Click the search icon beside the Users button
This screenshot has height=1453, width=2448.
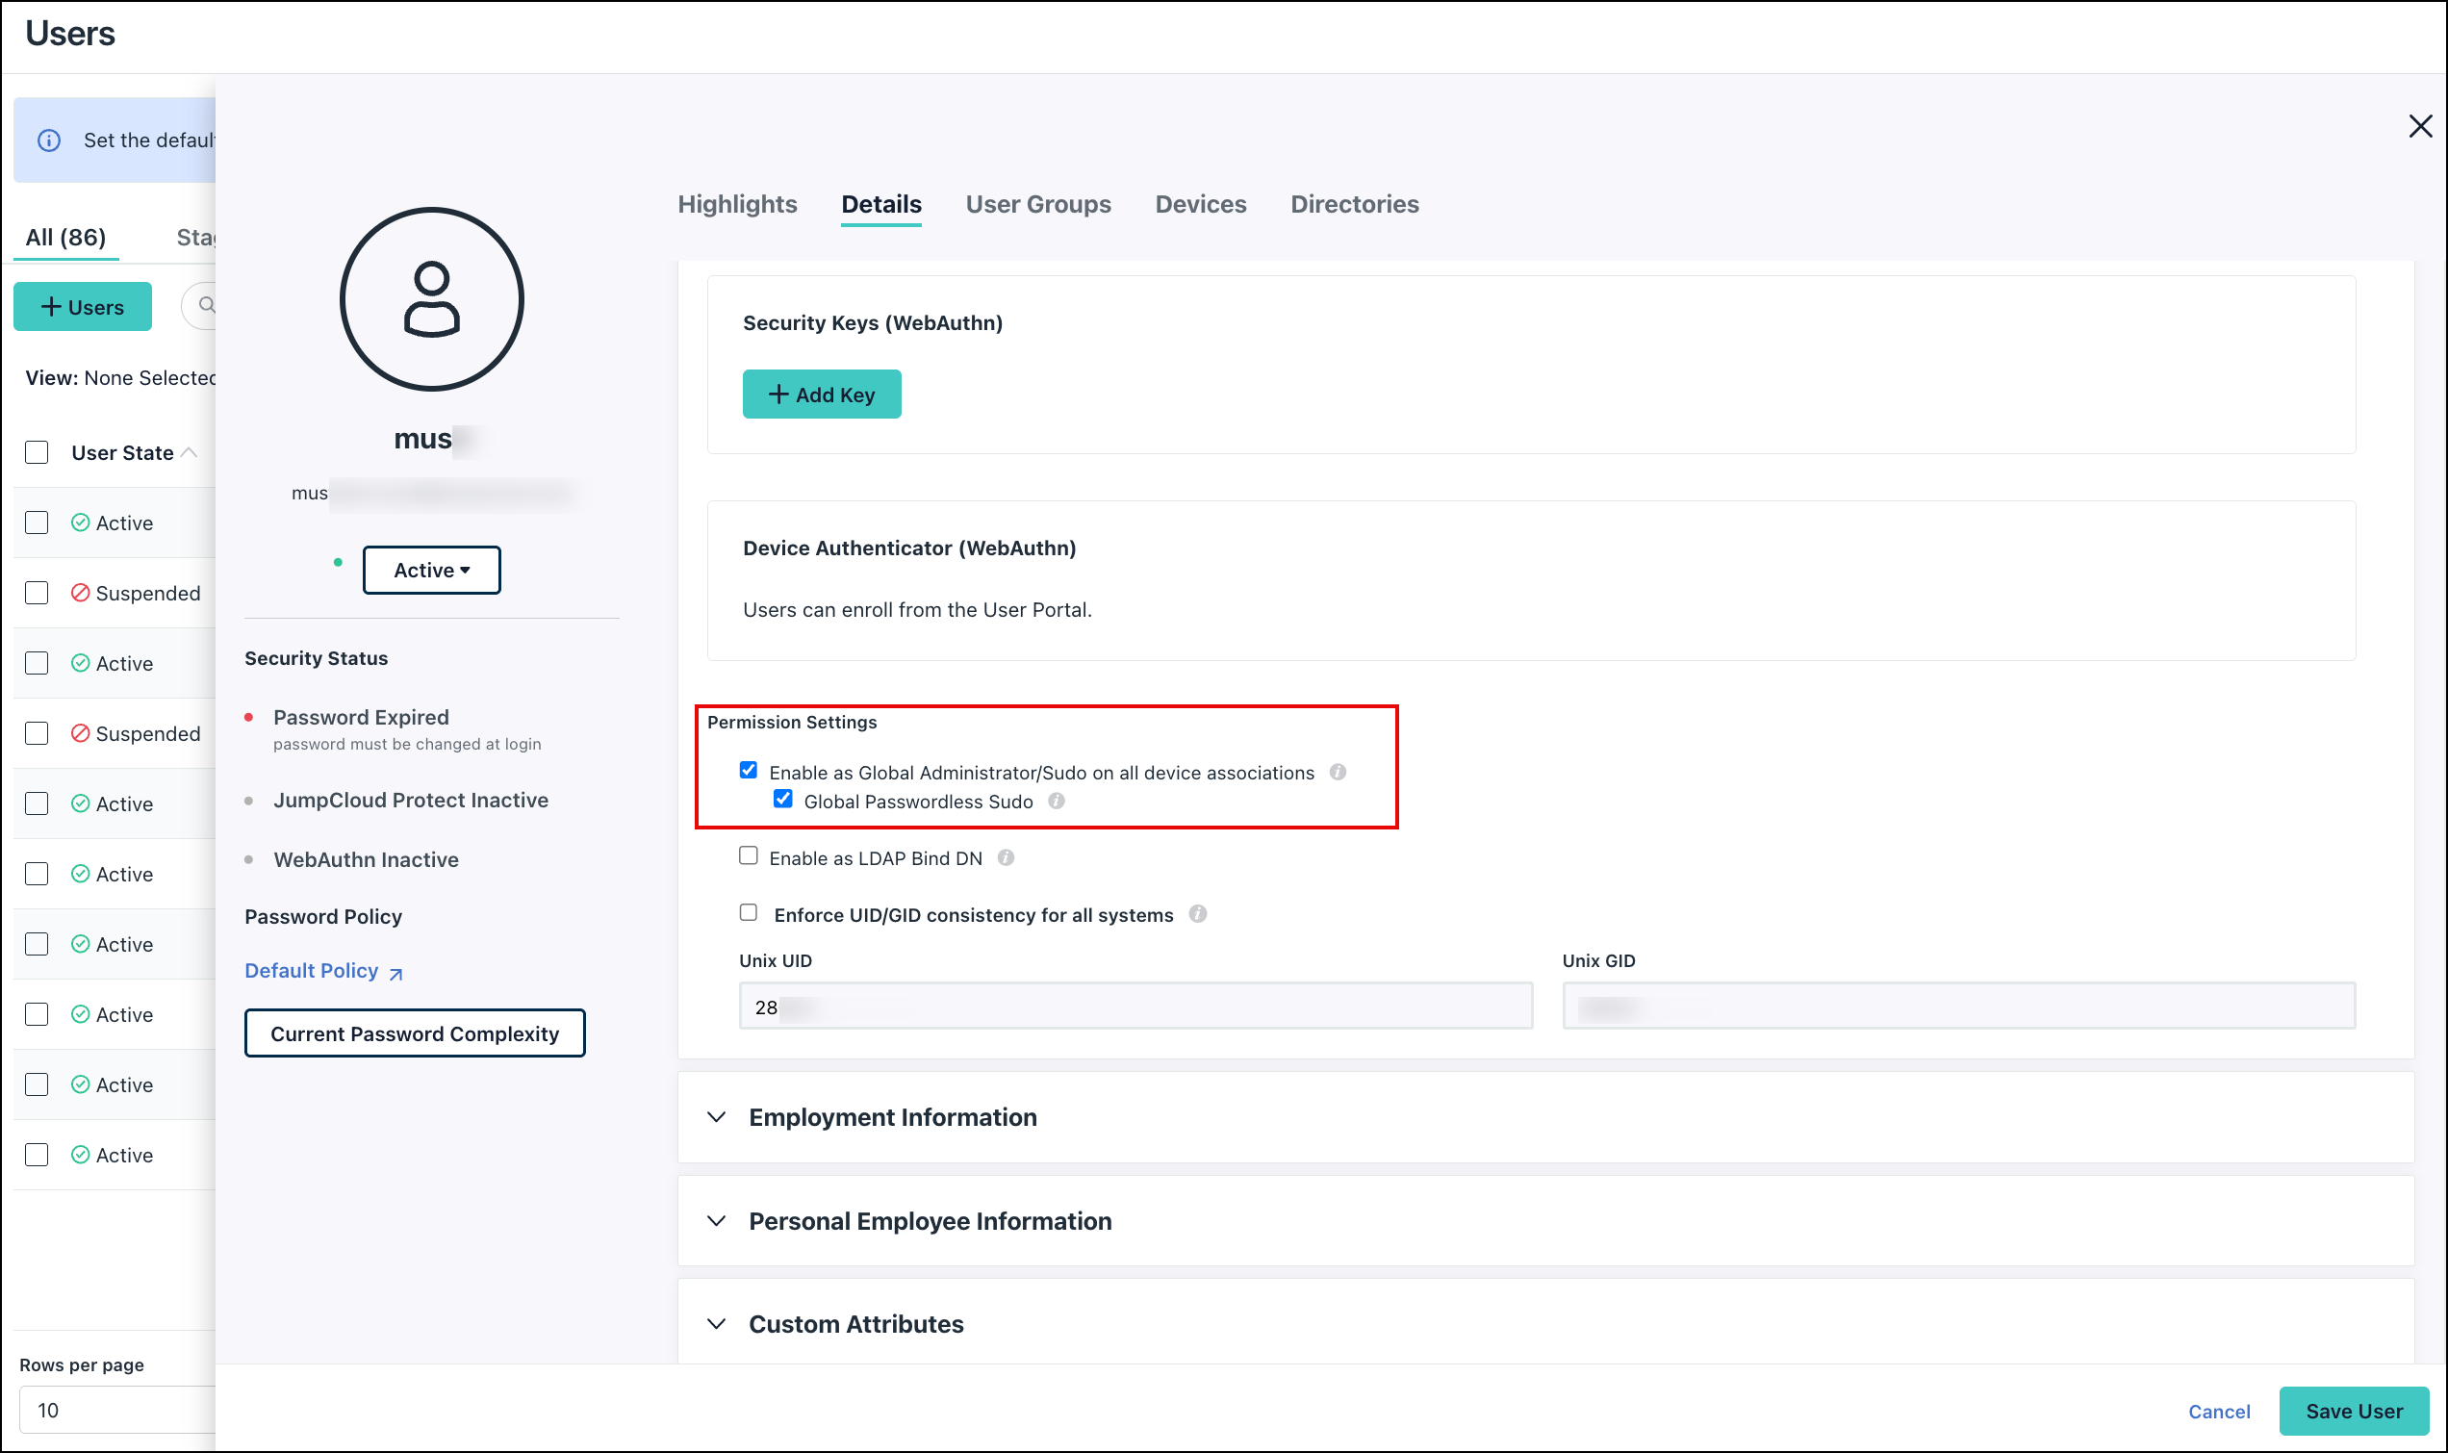tap(208, 305)
